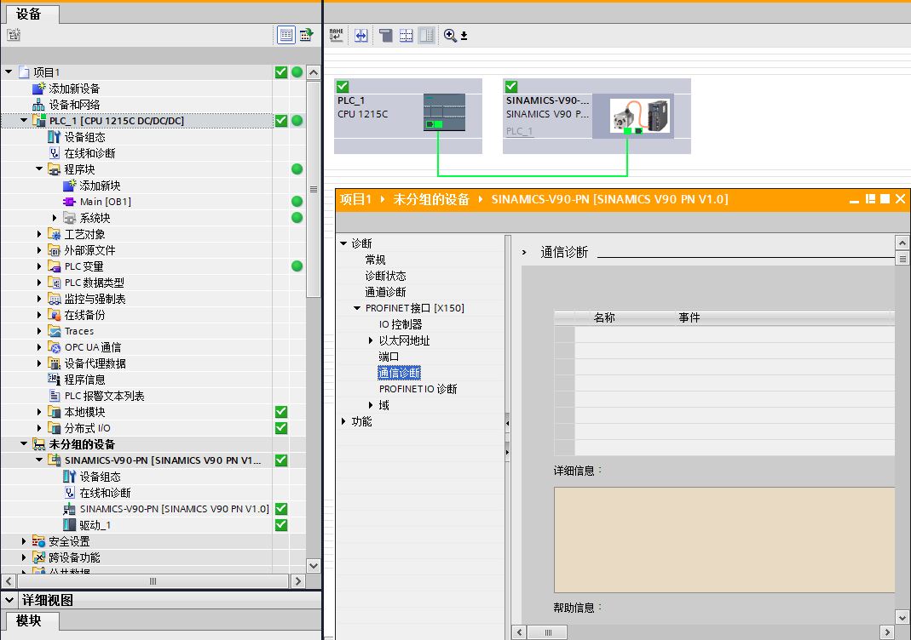Open 设备组态 under SINAMICS-V90-PN
This screenshot has height=640, width=911.
click(100, 477)
